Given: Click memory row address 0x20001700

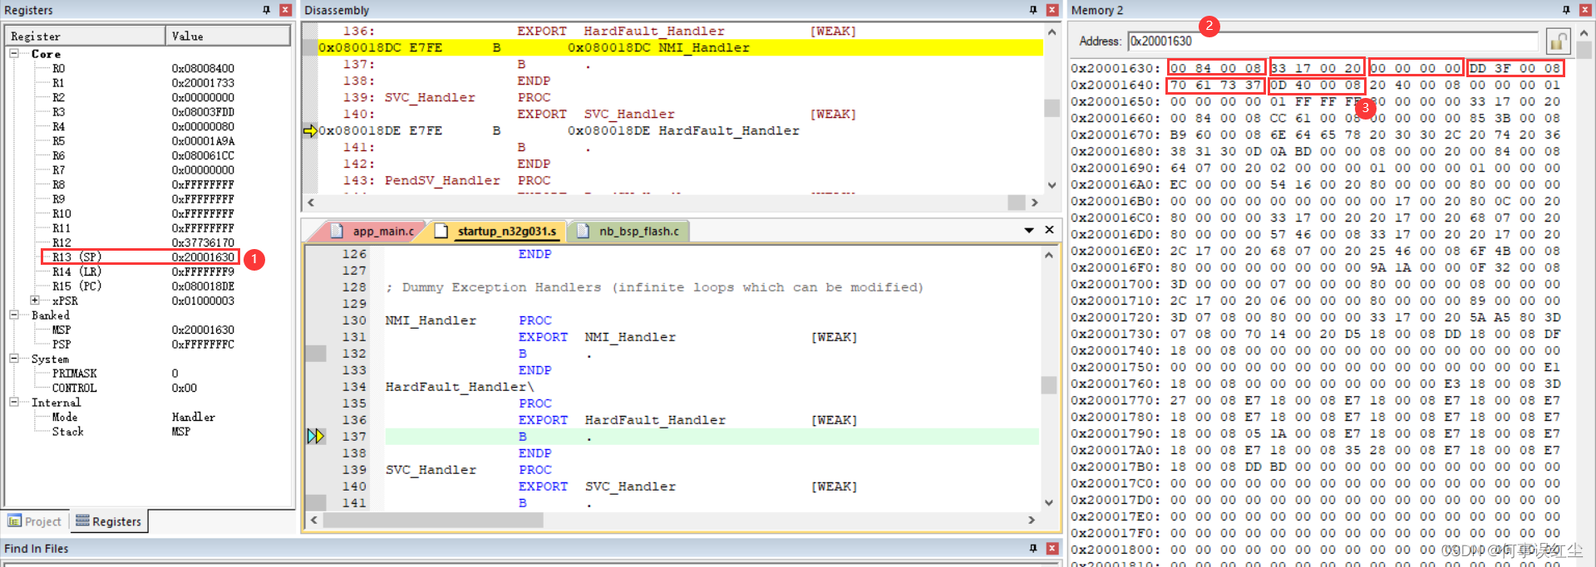Looking at the screenshot, I should pyautogui.click(x=1115, y=284).
